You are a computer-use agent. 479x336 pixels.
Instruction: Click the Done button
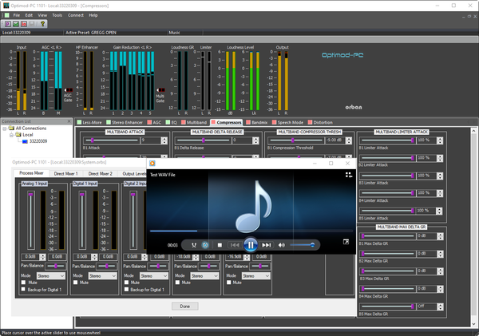[184, 306]
